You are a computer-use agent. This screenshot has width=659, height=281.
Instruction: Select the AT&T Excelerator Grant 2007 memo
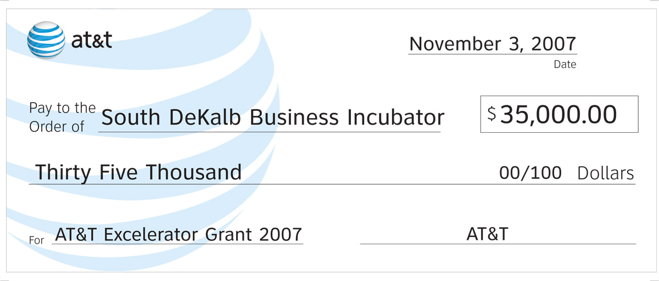(x=178, y=235)
